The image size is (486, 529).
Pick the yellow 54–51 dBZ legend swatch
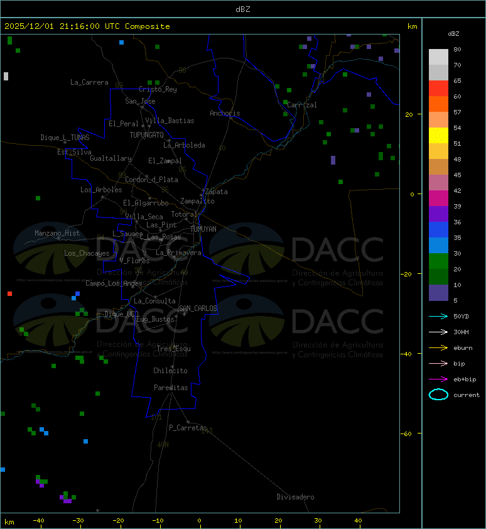[438, 136]
